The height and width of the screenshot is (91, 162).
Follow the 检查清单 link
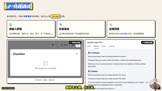click(28, 16)
